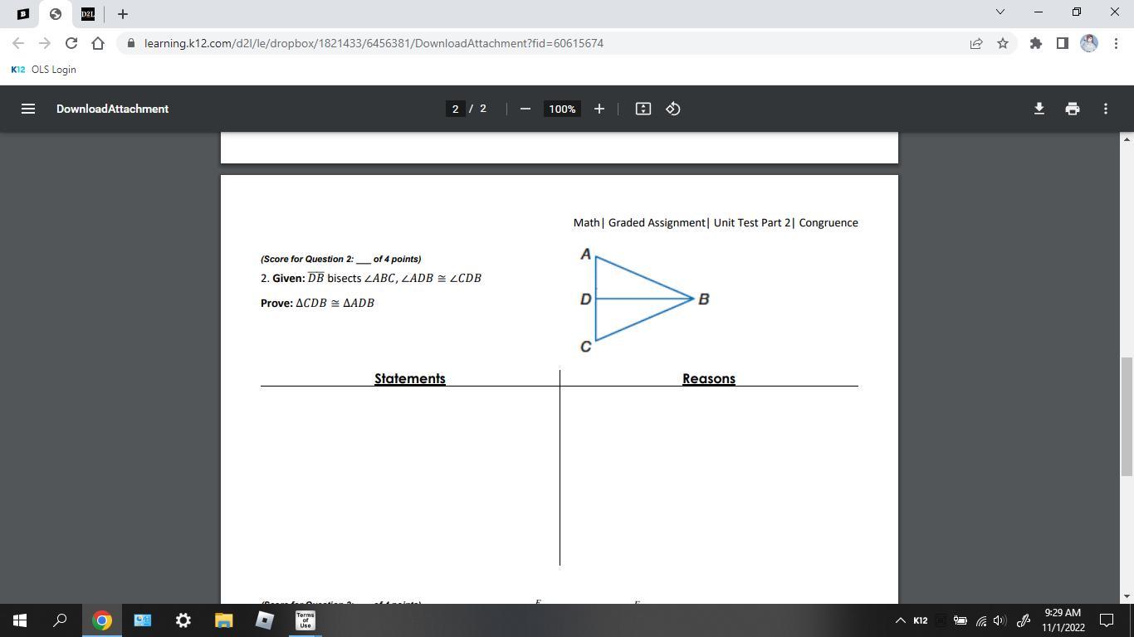Click the fit to page icon

[643, 109]
